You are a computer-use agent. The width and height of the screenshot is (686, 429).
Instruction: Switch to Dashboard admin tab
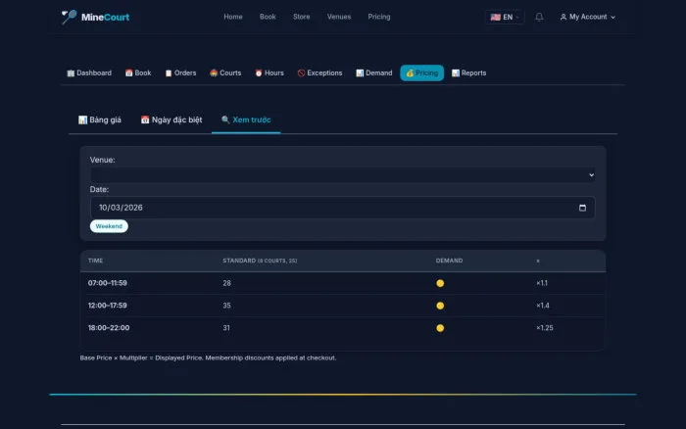tap(89, 73)
